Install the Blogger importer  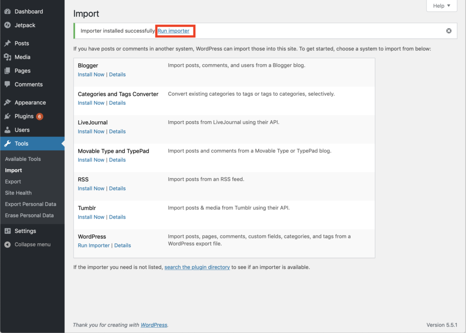pyautogui.click(x=91, y=75)
